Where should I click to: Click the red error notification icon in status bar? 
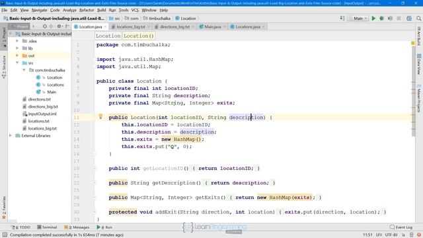point(419,235)
